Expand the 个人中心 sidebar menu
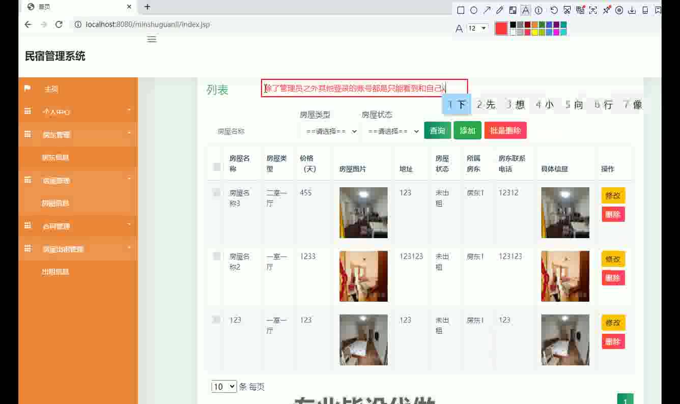The height and width of the screenshot is (404, 680). coord(78,111)
